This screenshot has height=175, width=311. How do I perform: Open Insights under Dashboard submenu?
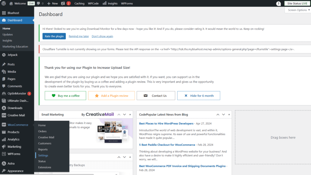[x=7, y=41]
